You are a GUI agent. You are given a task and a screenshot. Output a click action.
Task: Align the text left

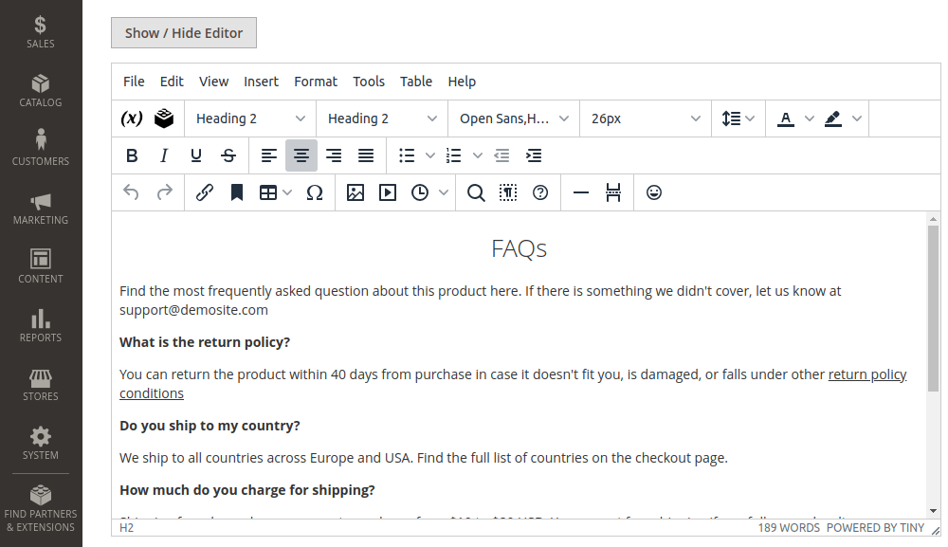269,155
